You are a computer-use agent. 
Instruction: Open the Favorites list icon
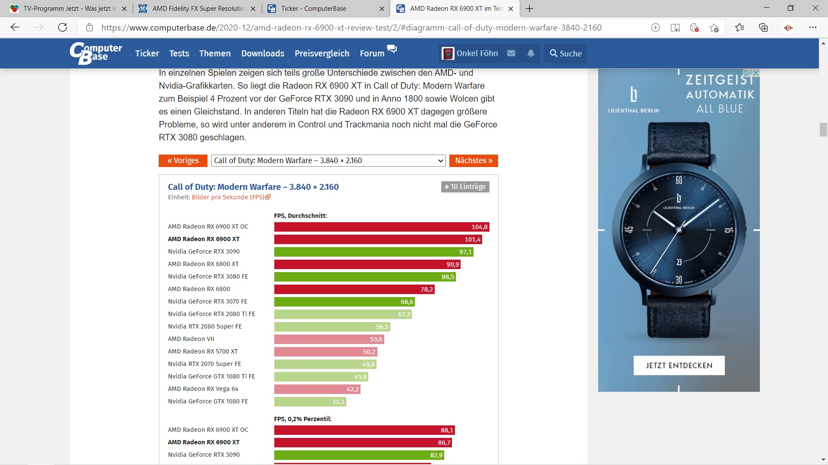(740, 28)
